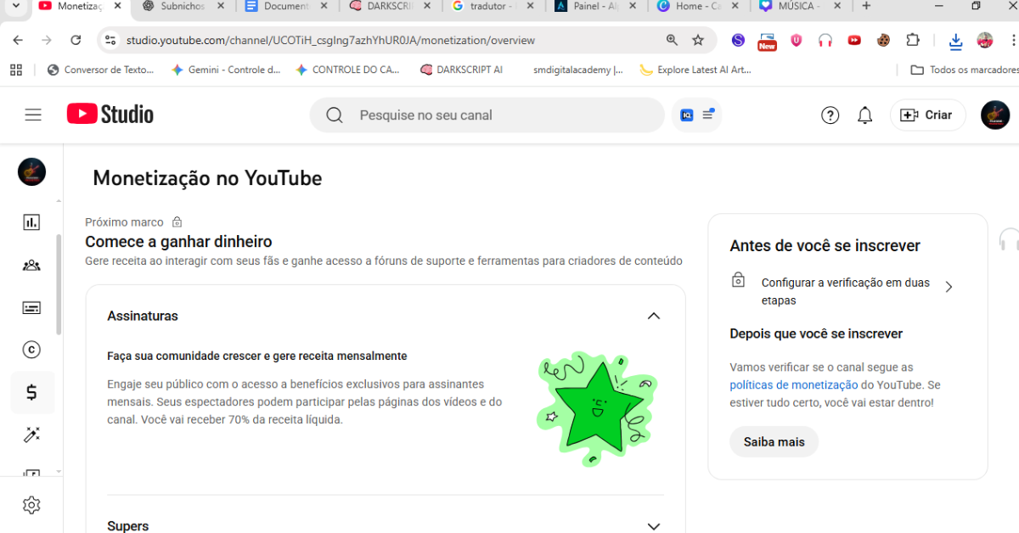This screenshot has width=1019, height=533.
Task: Open the Settings gear in the sidebar
Action: click(x=31, y=505)
